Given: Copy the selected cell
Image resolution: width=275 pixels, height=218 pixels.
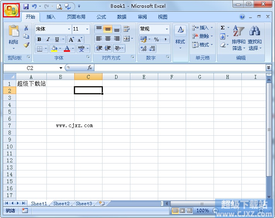Looking at the screenshot, I should coord(26,36).
